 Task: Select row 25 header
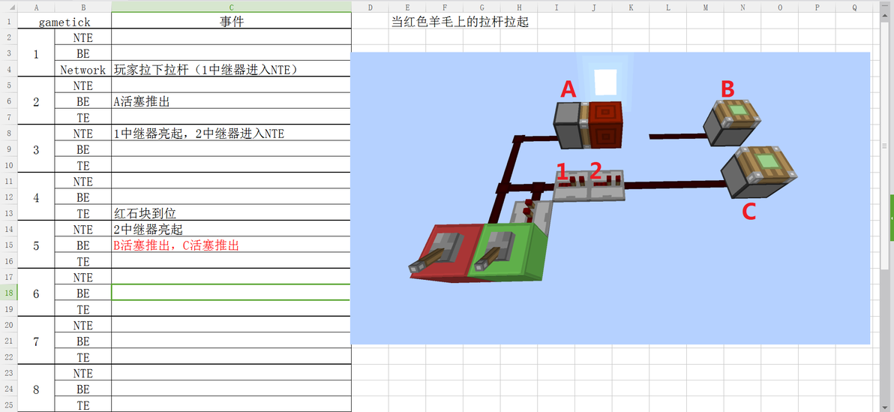(x=8, y=405)
